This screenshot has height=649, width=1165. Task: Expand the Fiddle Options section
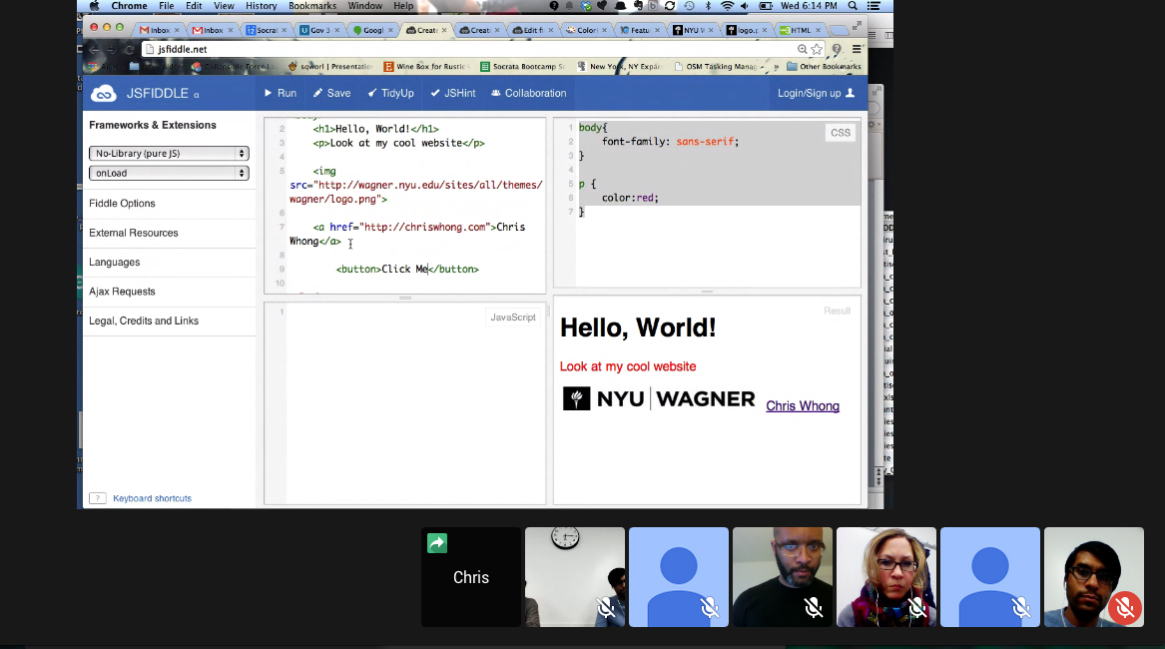coord(122,204)
